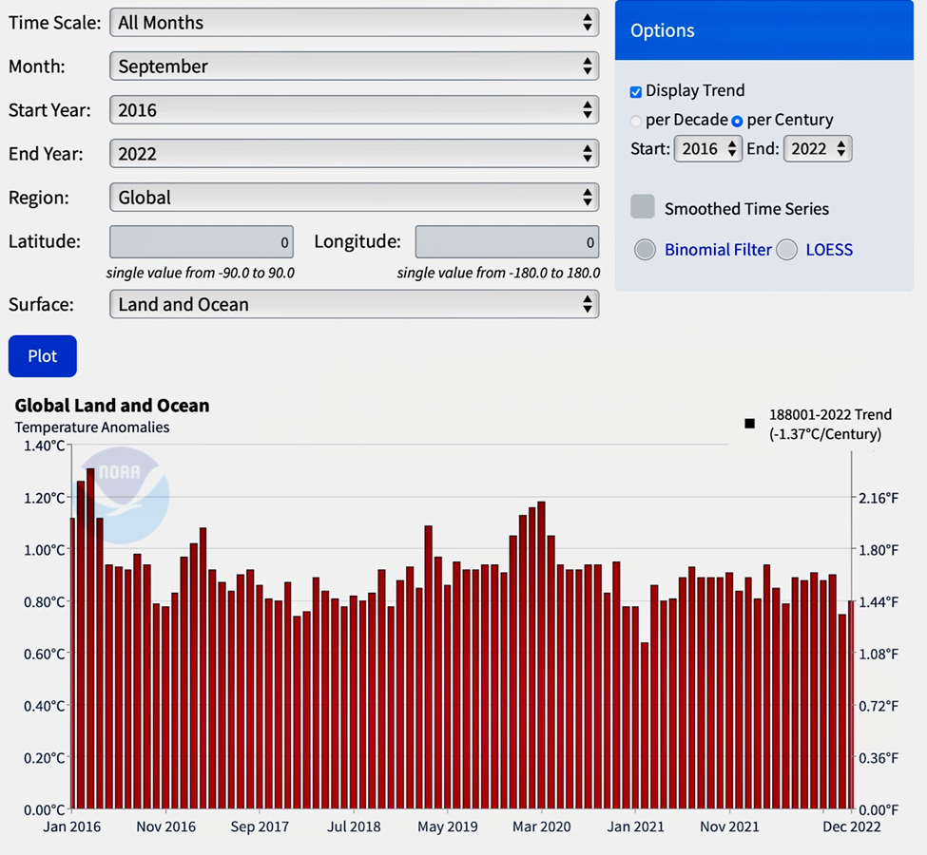Viewport: 927px width, 855px height.
Task: Choose the Binomial Filter radio option
Action: 646,250
